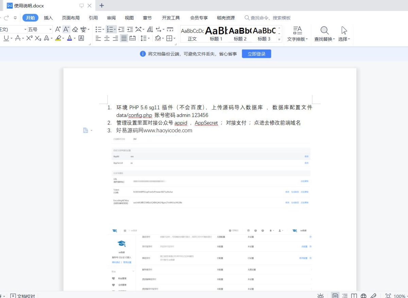Switch to the 页面布局 ribbon tab
This screenshot has height=298, width=408.
71,18
